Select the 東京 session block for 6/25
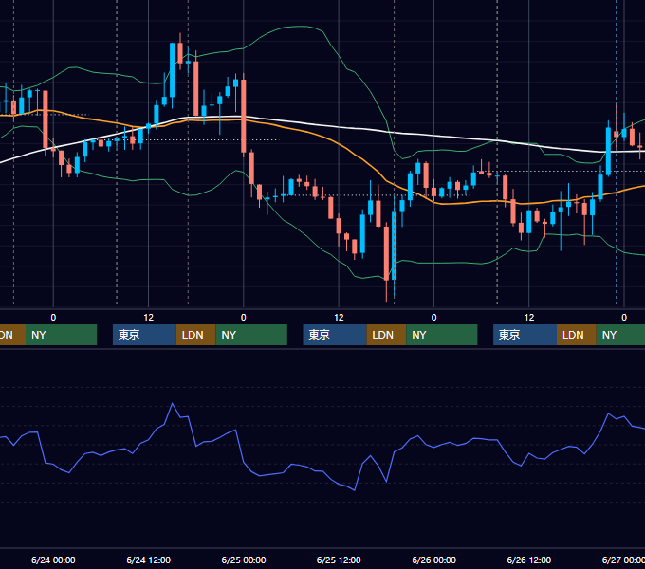 coord(335,335)
